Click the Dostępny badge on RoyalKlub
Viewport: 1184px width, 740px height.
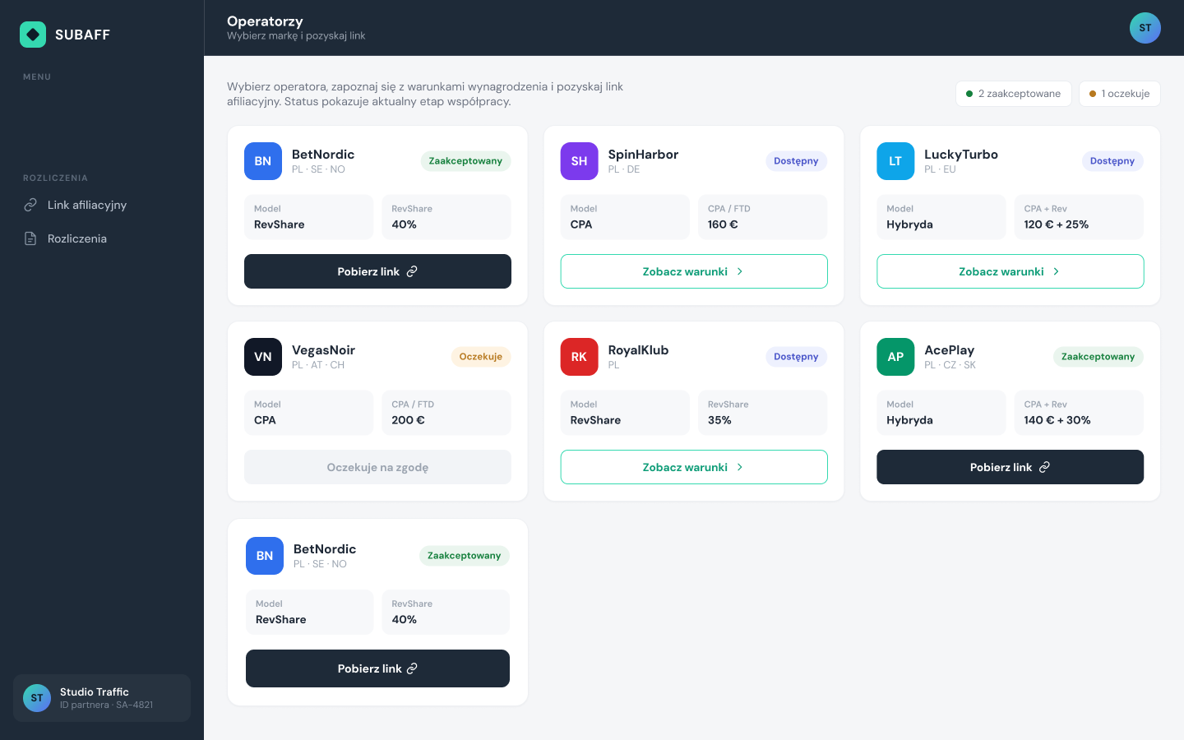[796, 357]
